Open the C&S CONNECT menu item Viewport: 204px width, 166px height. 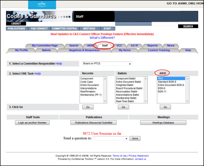(39, 29)
